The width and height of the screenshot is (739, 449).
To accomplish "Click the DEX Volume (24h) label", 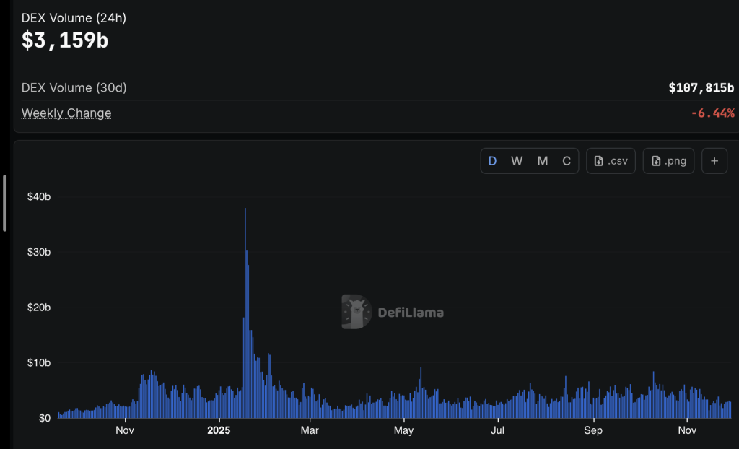I will [74, 18].
